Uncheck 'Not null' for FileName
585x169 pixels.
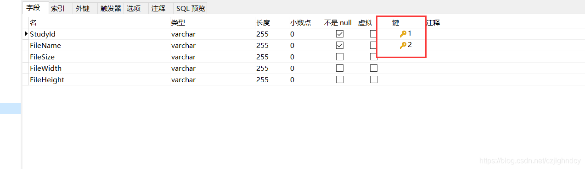340,45
